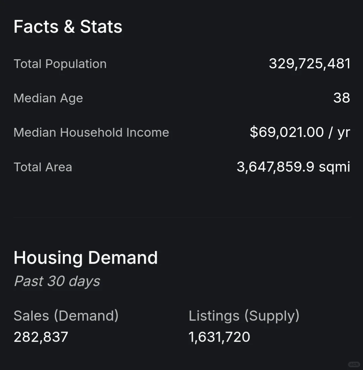Click the Housing Demand heading
The image size is (363, 370).
tap(85, 258)
